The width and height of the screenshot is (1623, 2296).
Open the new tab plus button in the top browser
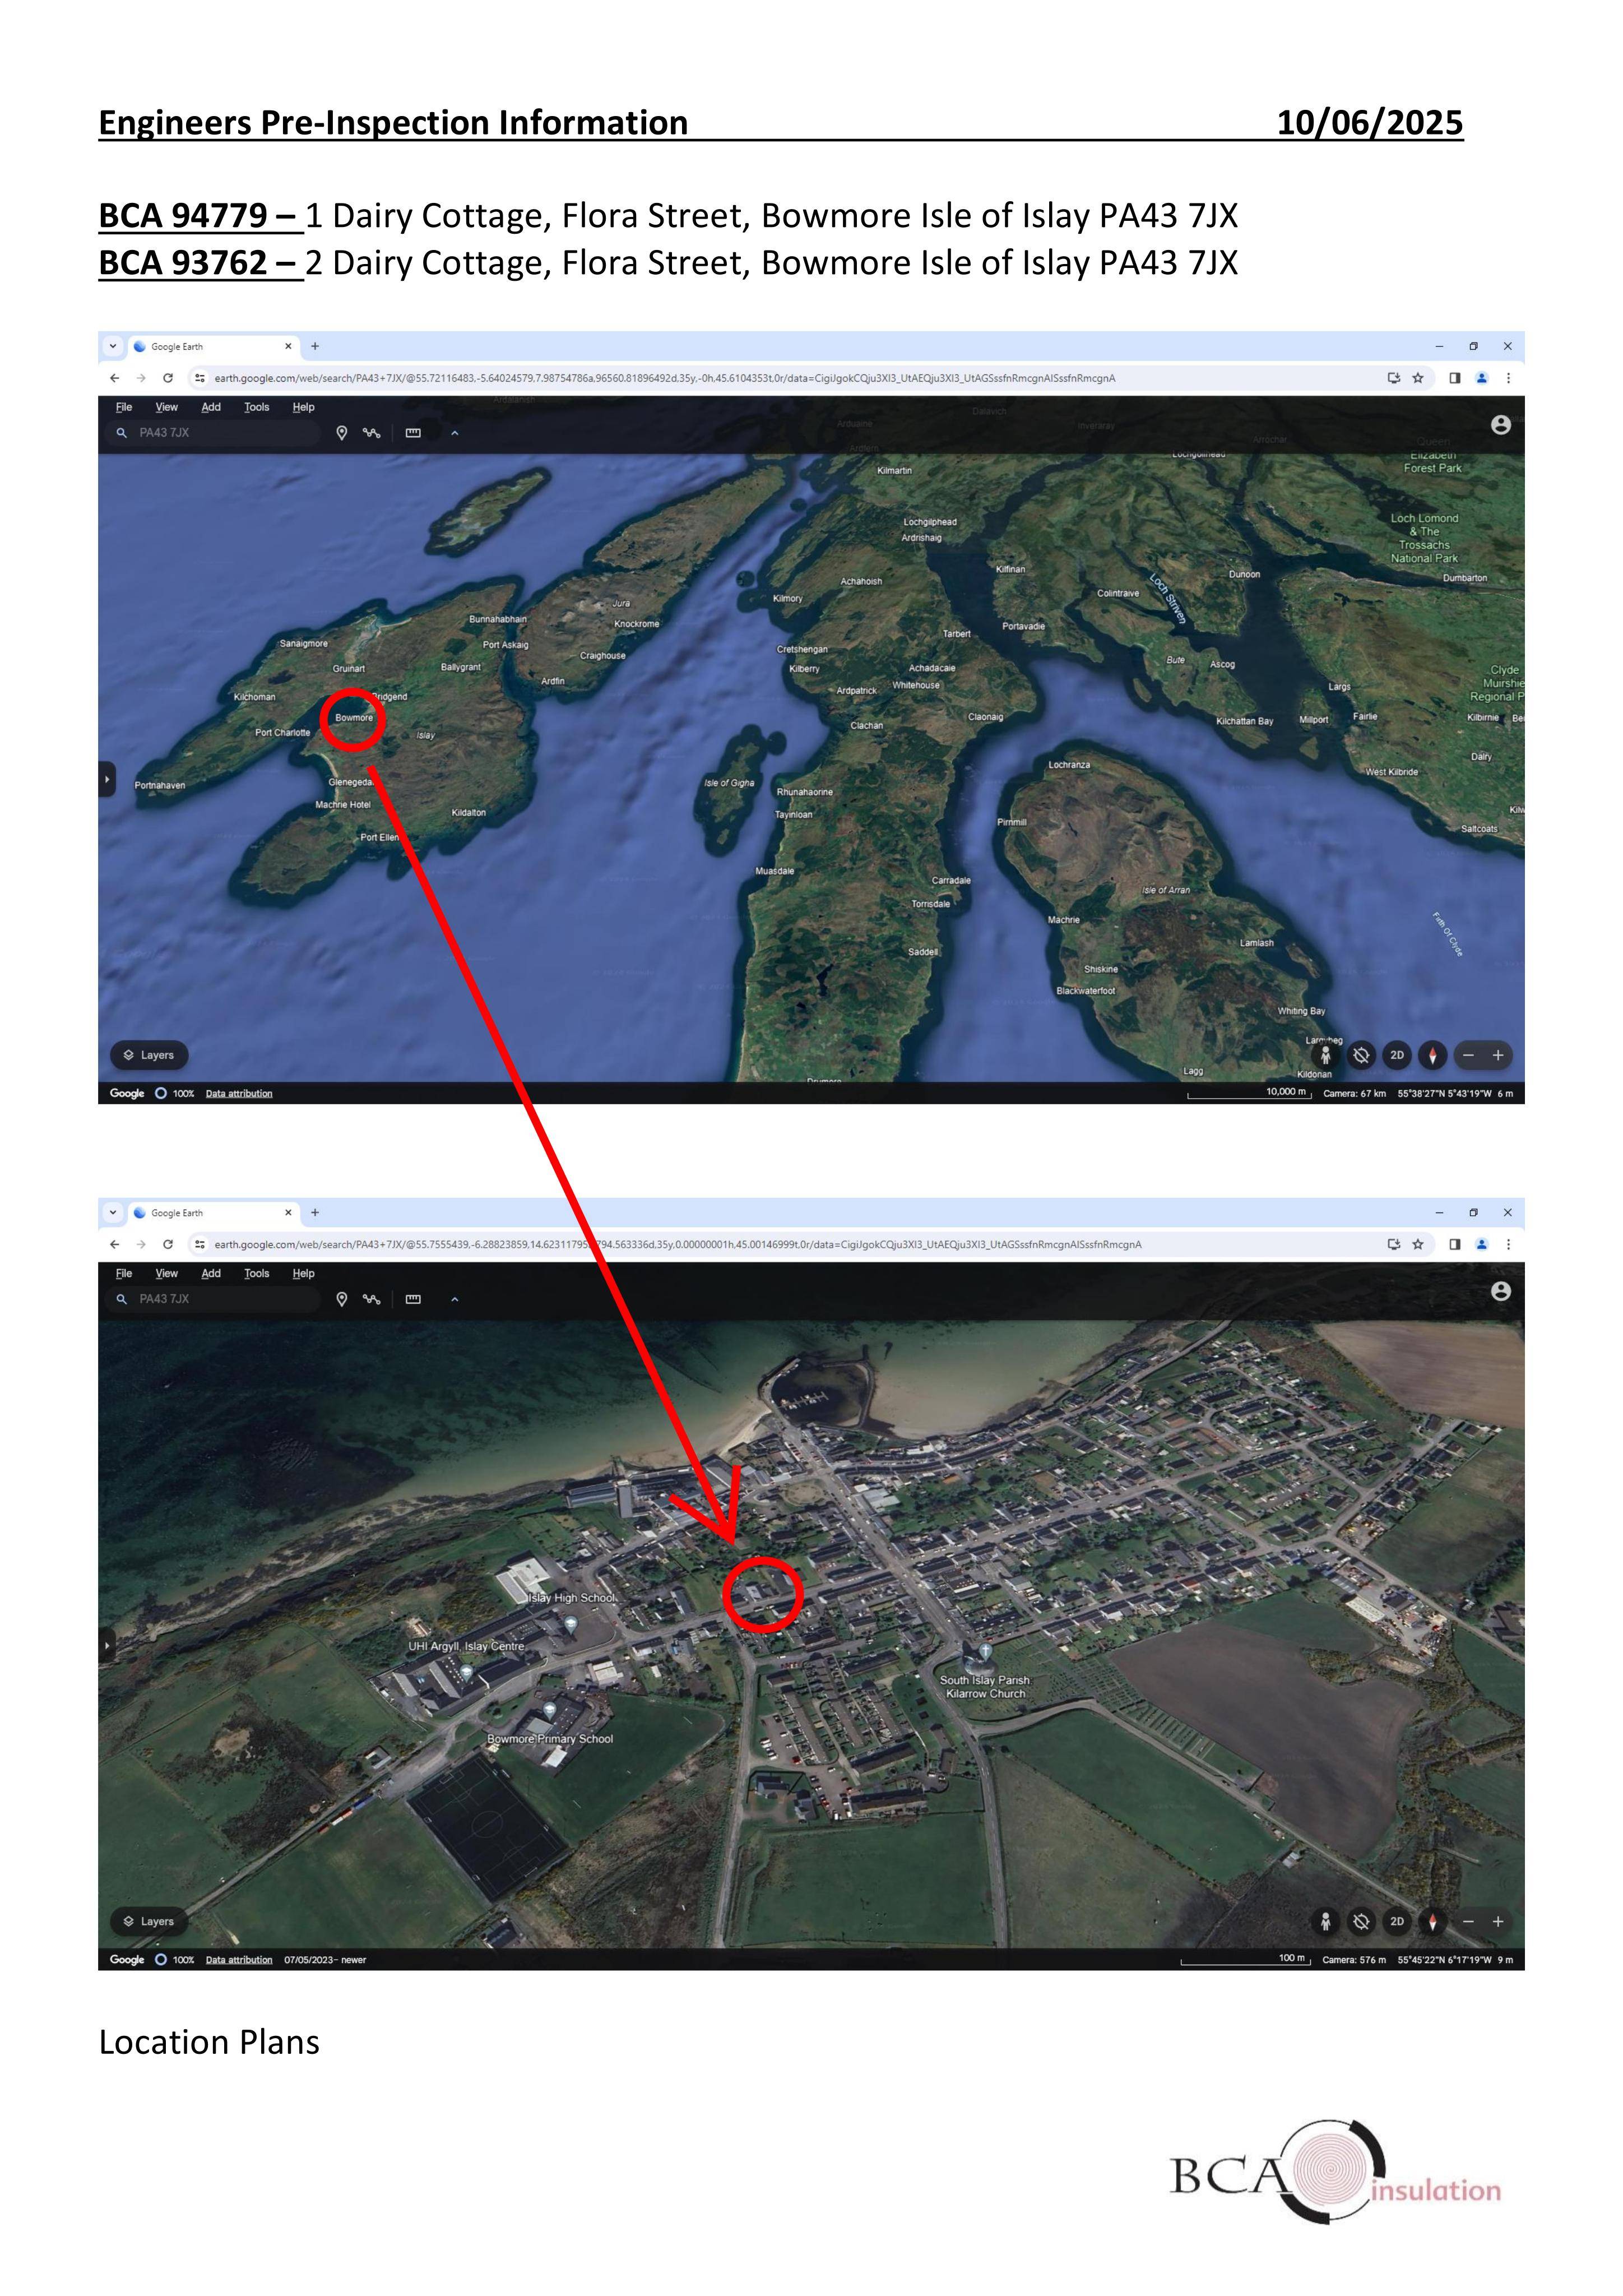315,346
